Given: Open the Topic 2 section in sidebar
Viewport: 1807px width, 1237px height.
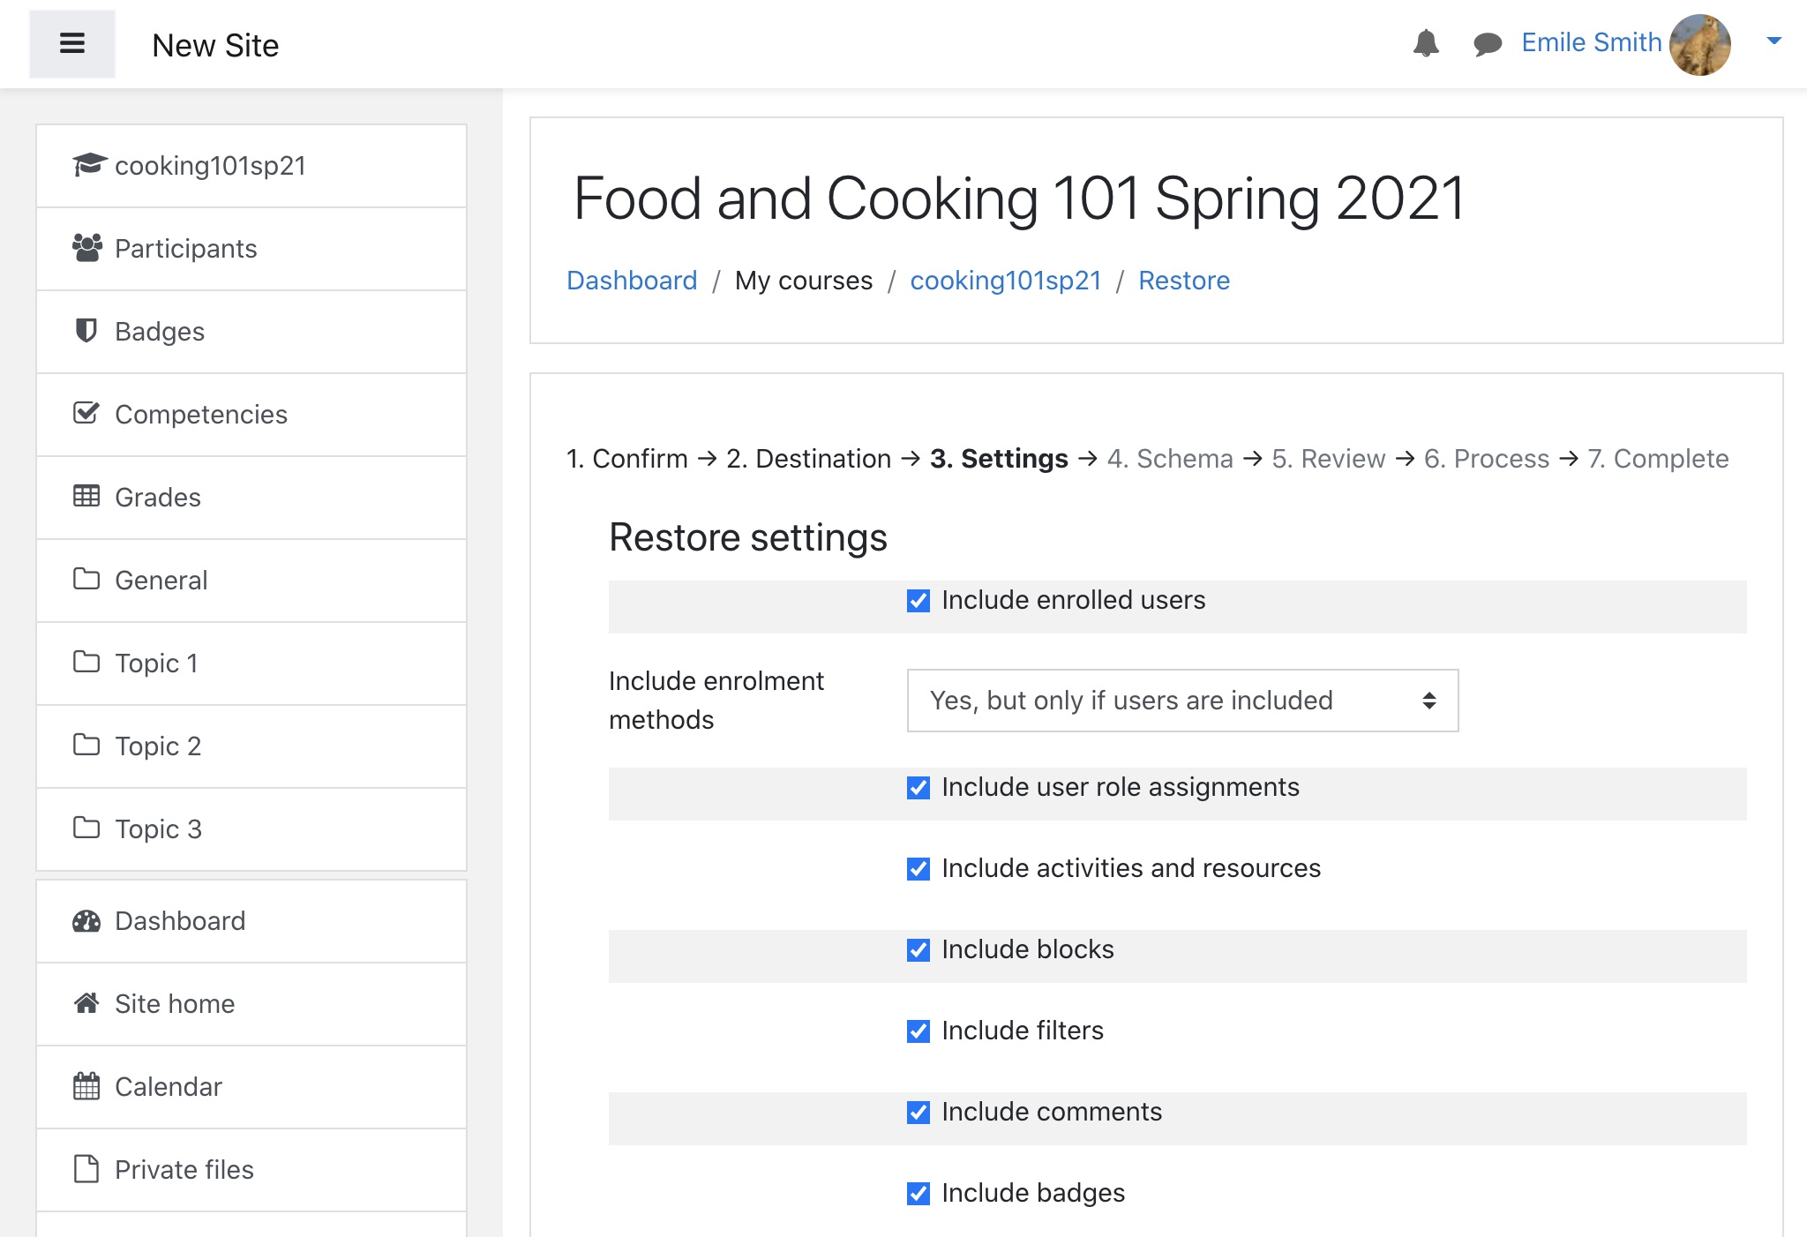Looking at the screenshot, I should (158, 746).
